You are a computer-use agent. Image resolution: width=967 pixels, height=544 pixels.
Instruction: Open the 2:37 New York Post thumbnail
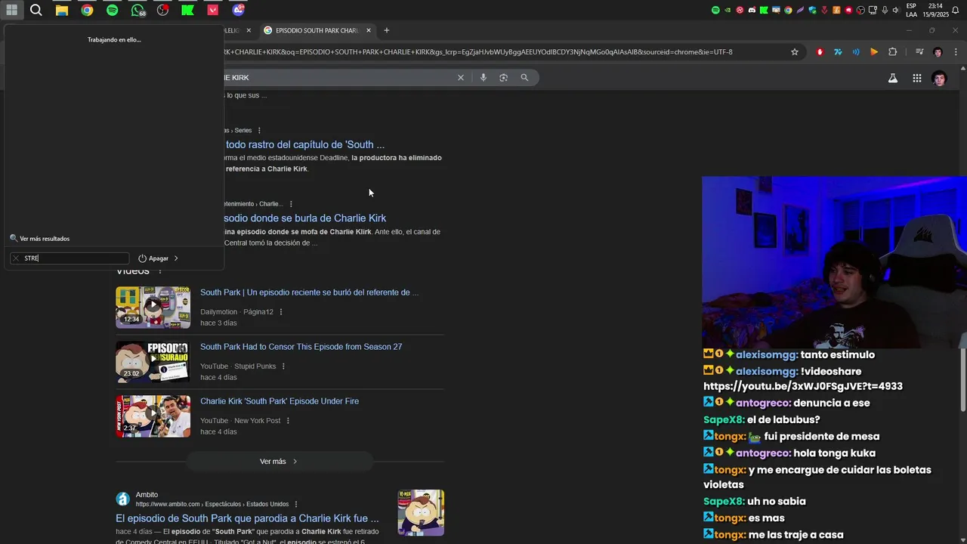point(153,416)
